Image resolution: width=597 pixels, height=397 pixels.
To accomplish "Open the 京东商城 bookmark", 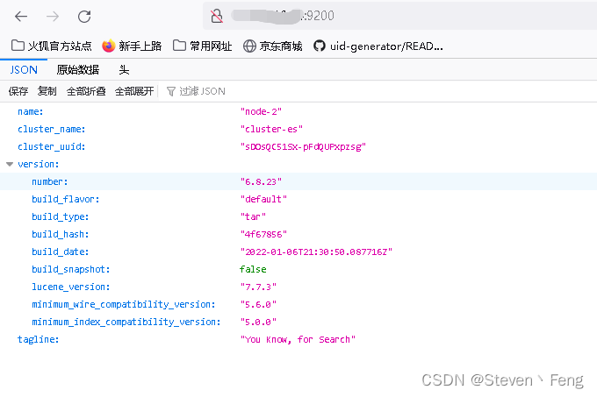I will coord(273,46).
